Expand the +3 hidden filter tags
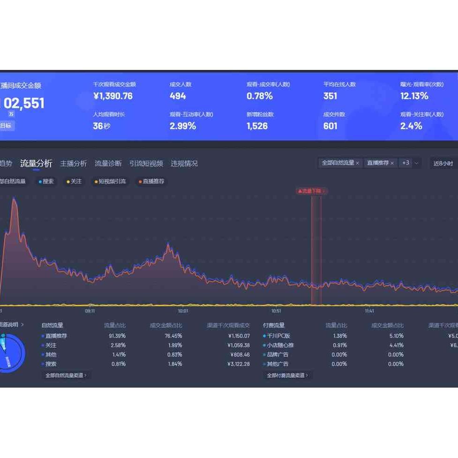The height and width of the screenshot is (458, 458). pyautogui.click(x=405, y=163)
